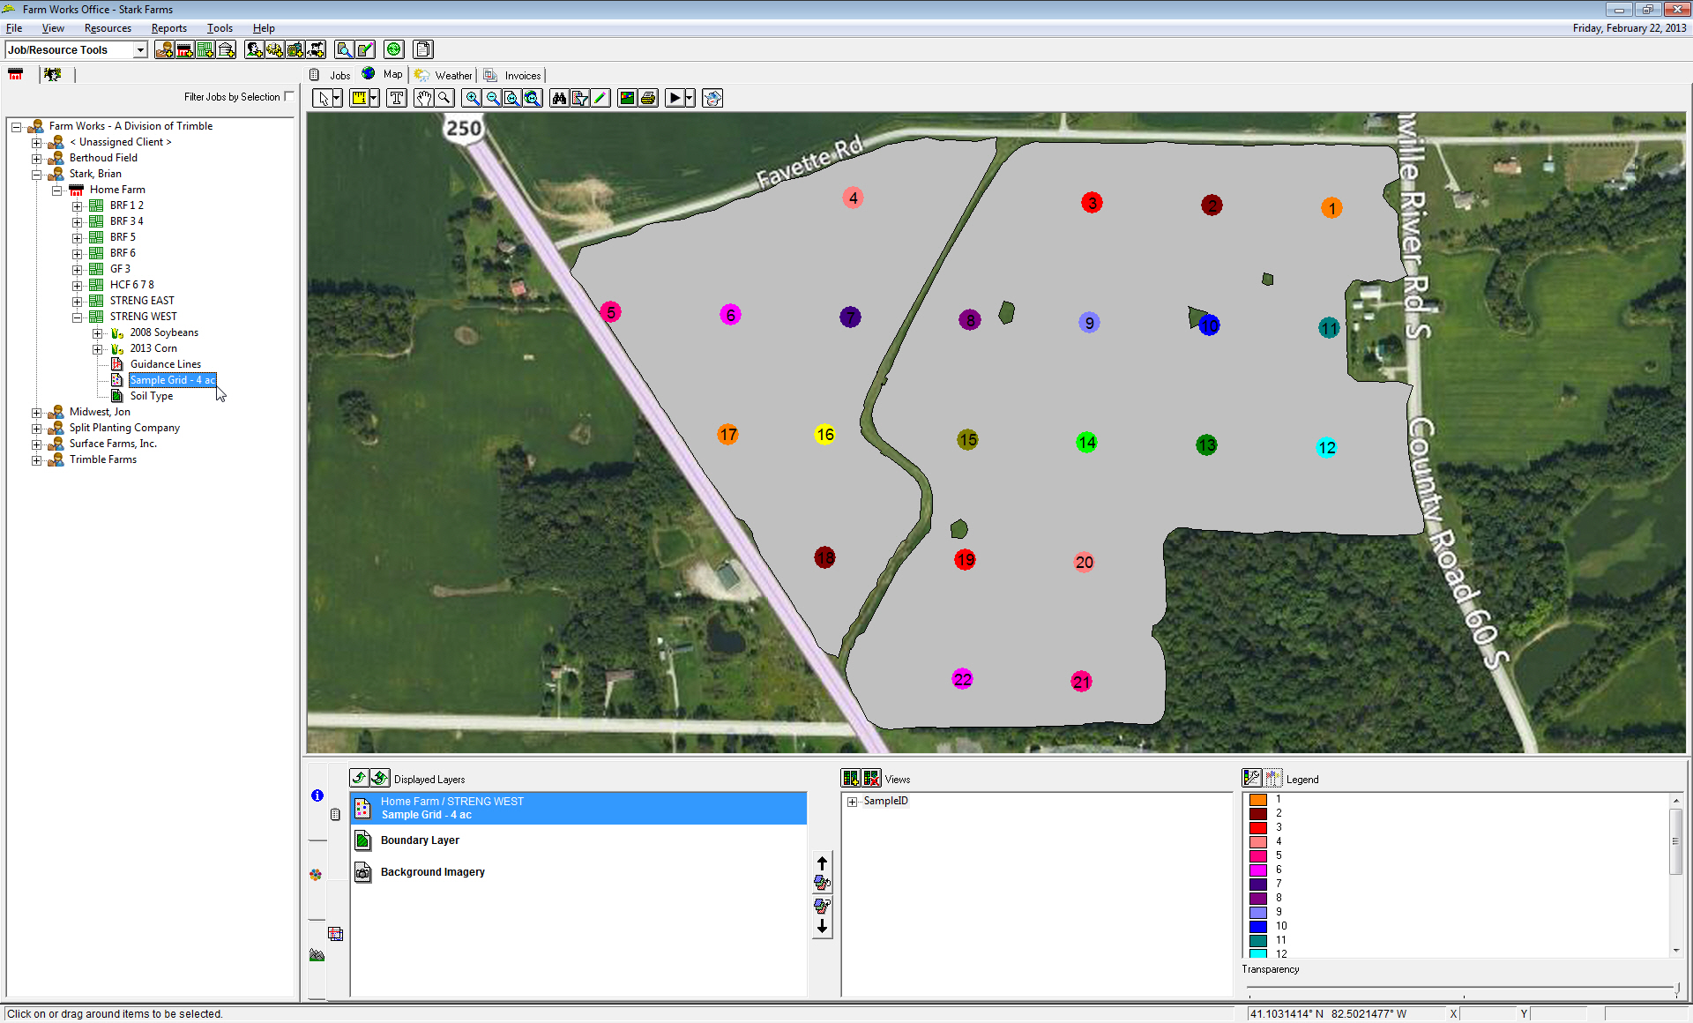Viewport: 1693px width, 1023px height.
Task: Switch to the Invoices tab
Action: click(513, 75)
